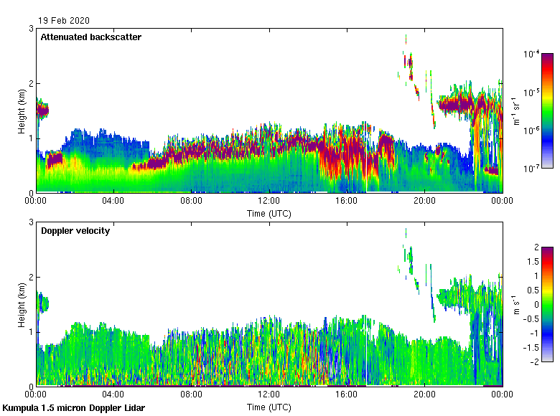560x416 pixels.
Task: Click the "m⁻¹ sr⁻¹" backscatter units label
Action: [x=517, y=111]
